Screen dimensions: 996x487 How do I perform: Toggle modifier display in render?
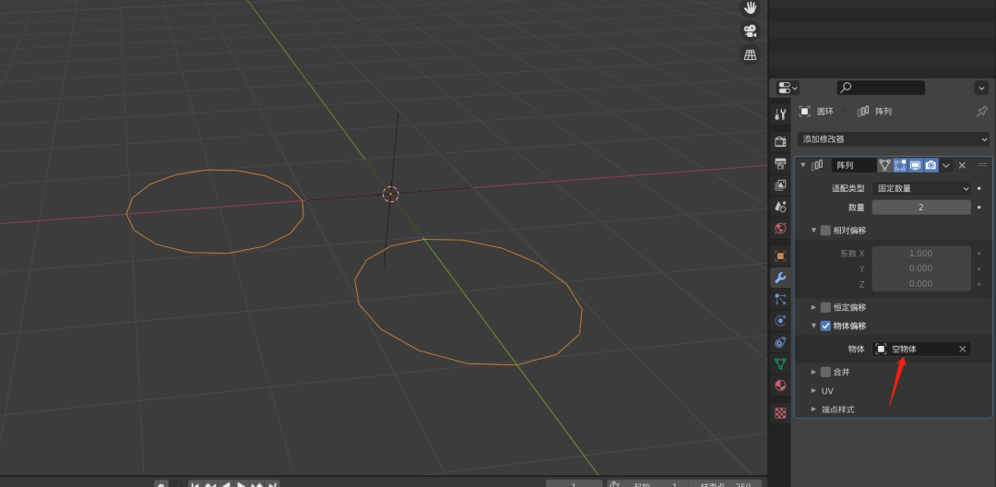[x=931, y=165]
